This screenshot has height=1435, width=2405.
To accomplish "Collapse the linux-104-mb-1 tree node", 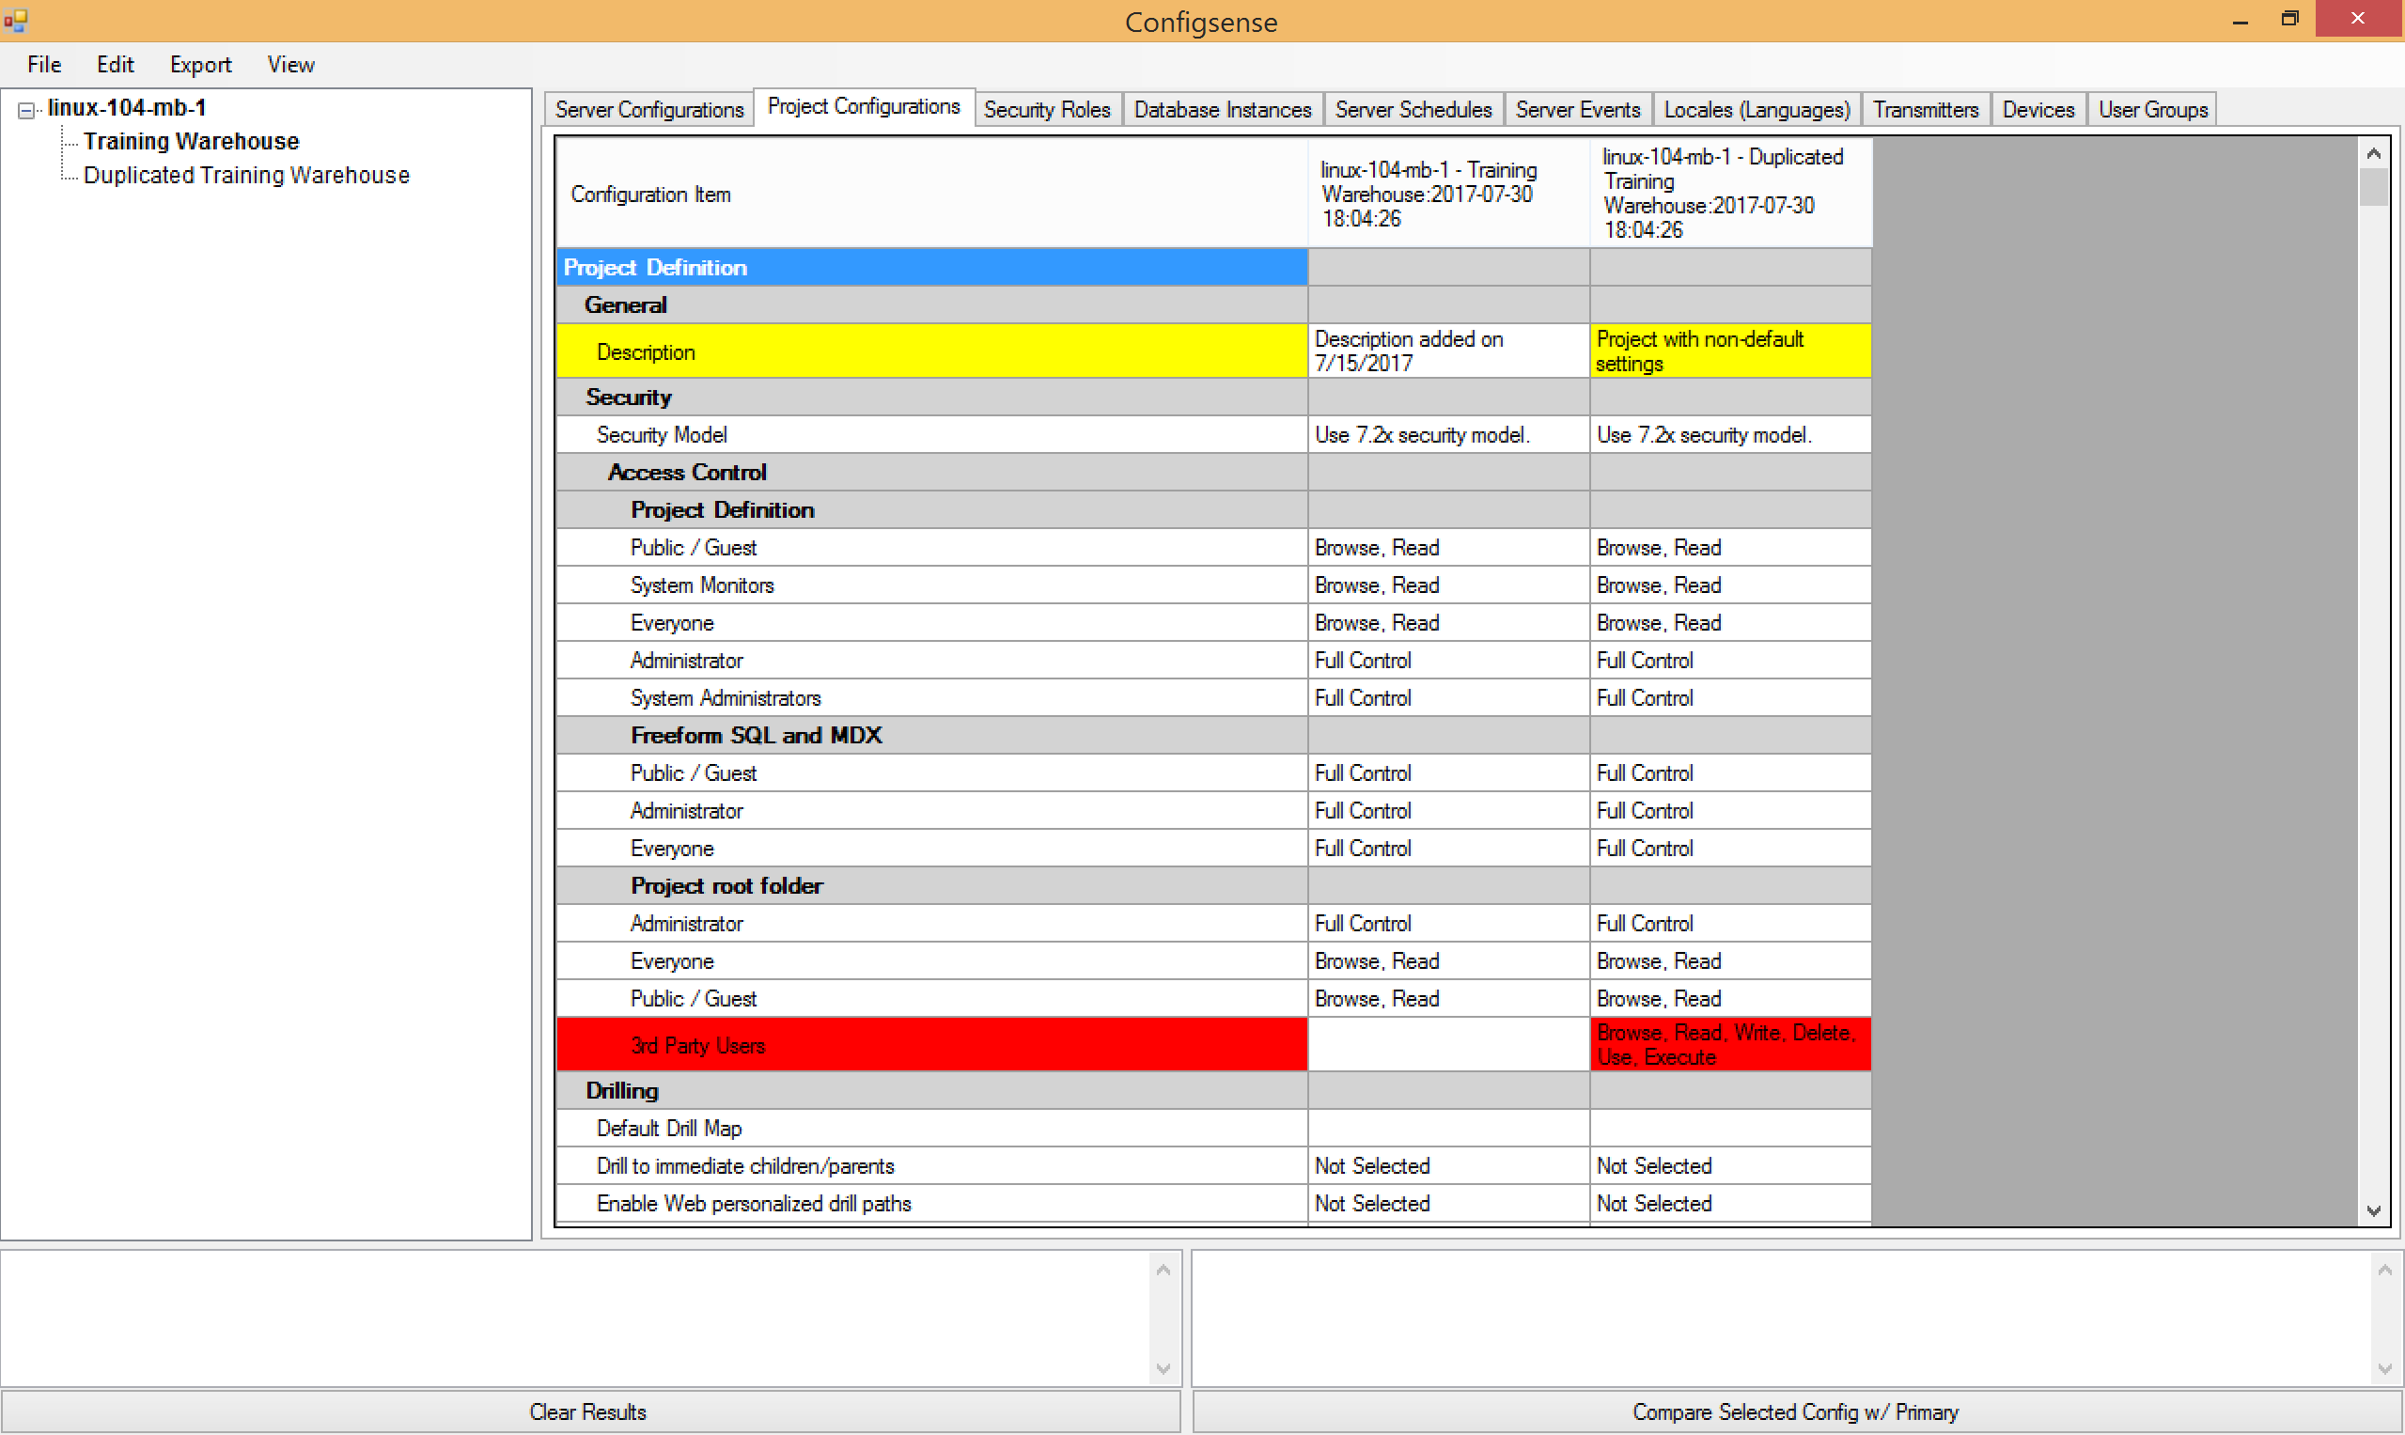I will pyautogui.click(x=26, y=110).
